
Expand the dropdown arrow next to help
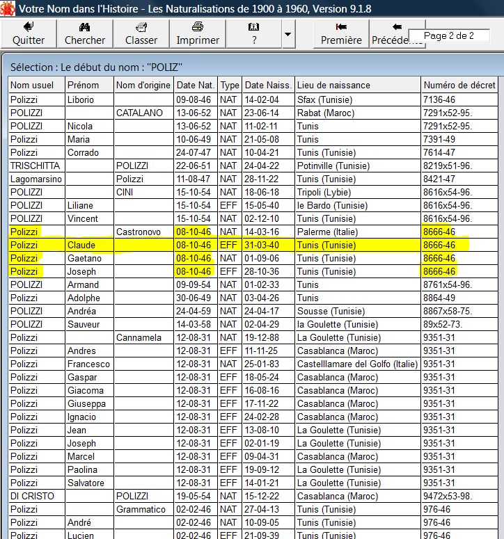point(288,33)
